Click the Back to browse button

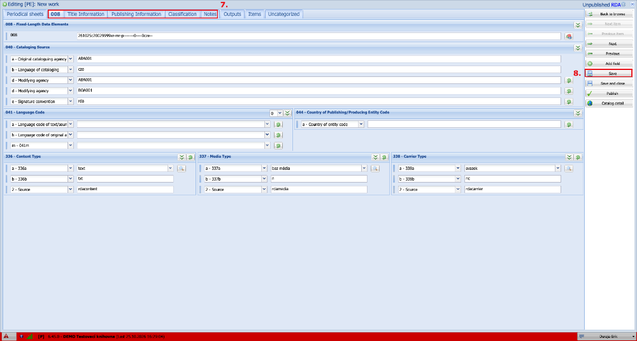pyautogui.click(x=609, y=14)
